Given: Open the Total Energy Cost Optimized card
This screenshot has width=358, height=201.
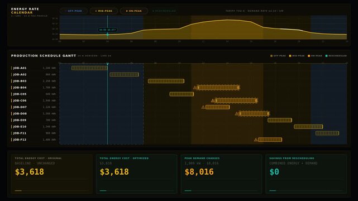Looking at the screenshot, I should click(136, 174).
